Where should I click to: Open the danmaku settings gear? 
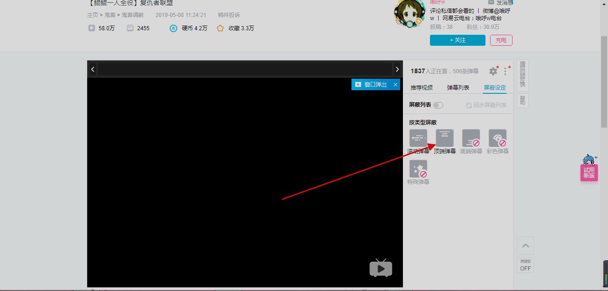click(493, 71)
